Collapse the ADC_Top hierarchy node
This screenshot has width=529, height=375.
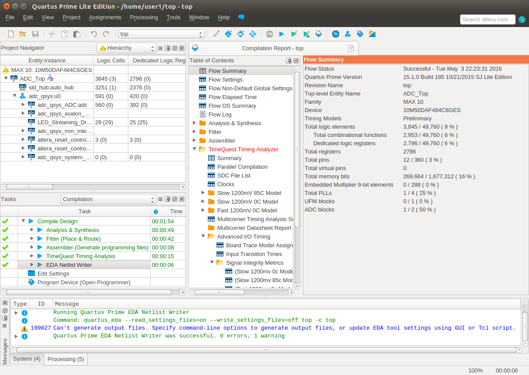(x=6, y=78)
